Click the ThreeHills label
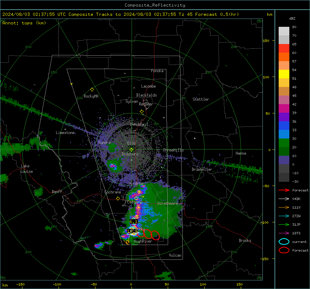 [173, 150]
